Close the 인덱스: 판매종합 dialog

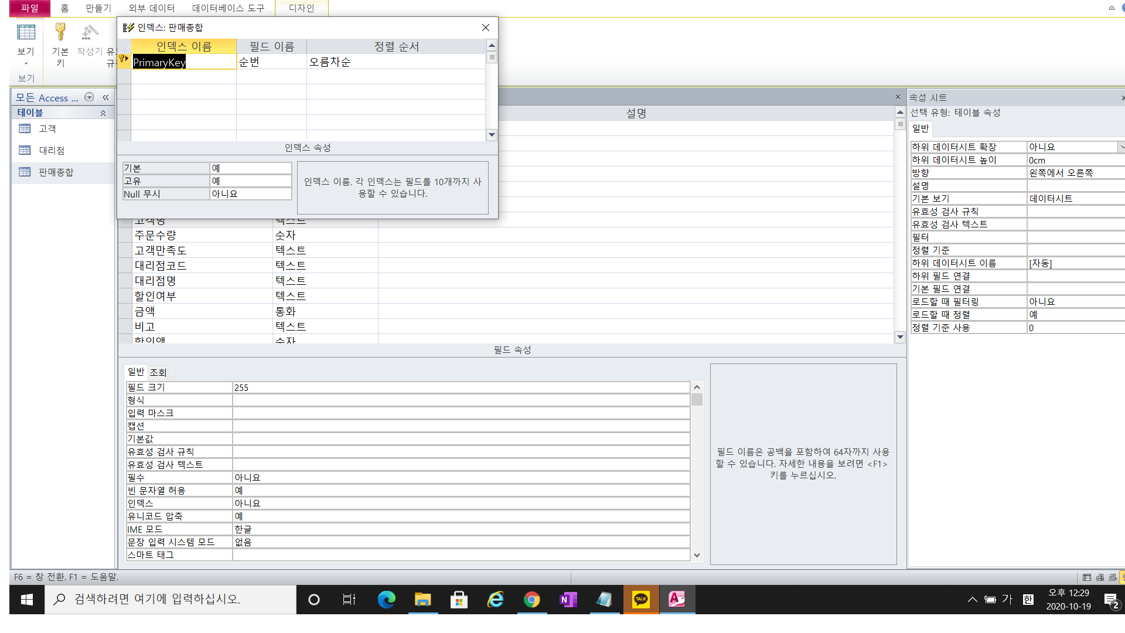[485, 28]
